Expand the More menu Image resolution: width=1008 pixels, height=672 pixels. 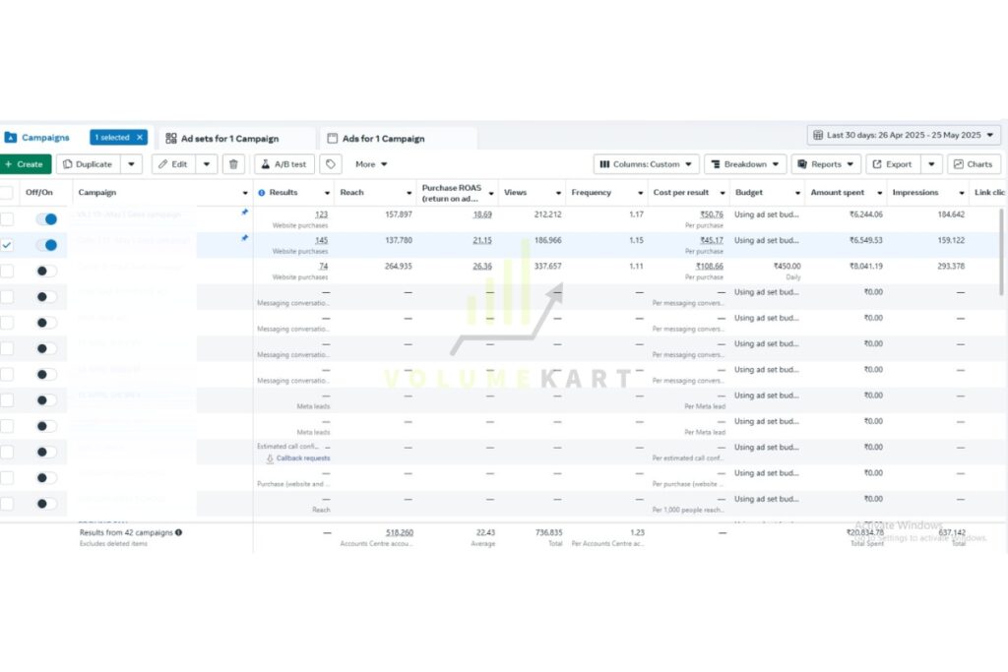pyautogui.click(x=371, y=164)
